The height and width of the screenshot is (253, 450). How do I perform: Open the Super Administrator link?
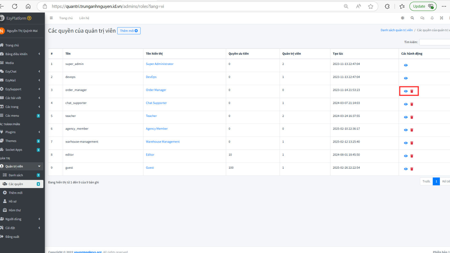(x=159, y=64)
